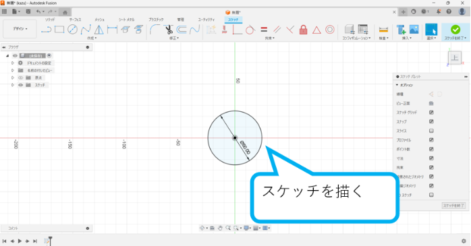Image resolution: width=471 pixels, height=246 pixels.
Task: Toggle the Constraints checkbox in sketch palette
Action: click(x=431, y=167)
